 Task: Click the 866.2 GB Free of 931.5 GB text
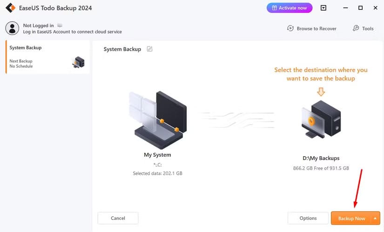pos(321,168)
